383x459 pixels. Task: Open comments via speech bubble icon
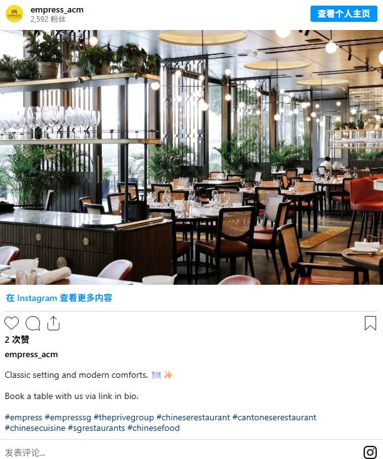tap(32, 323)
